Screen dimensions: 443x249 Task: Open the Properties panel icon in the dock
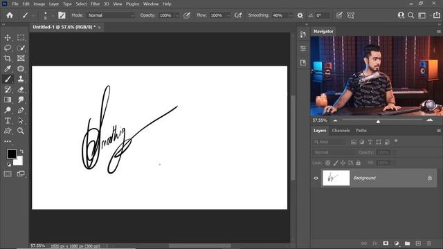pos(303,48)
